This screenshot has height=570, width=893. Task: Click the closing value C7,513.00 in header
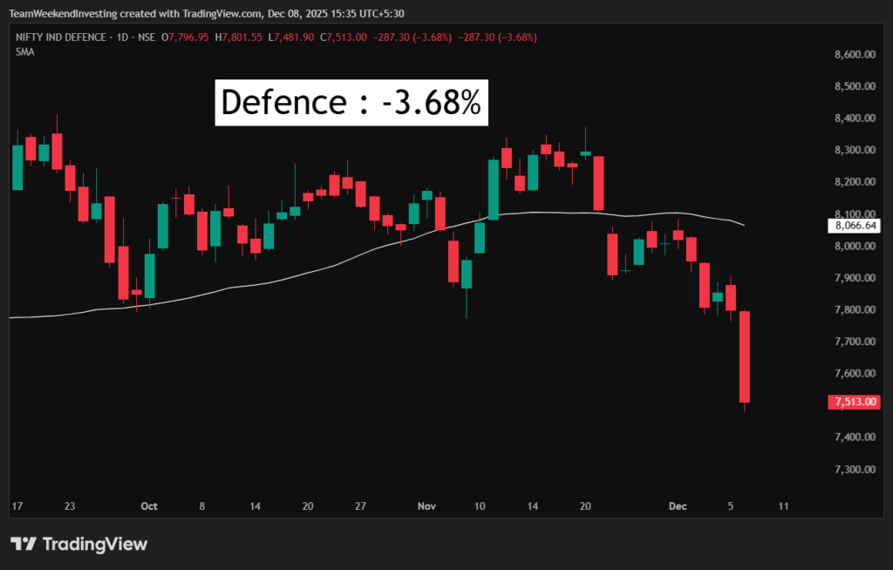[x=344, y=37]
